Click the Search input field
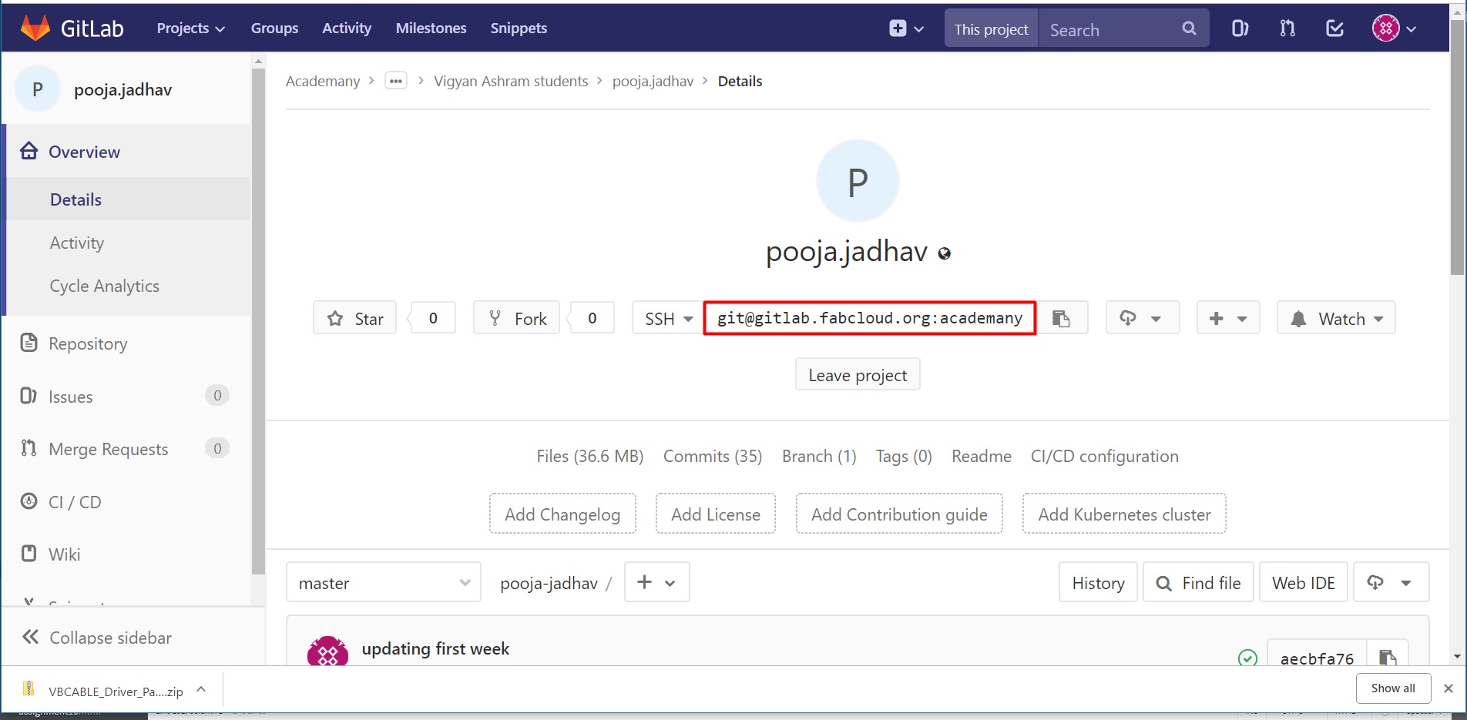 1109,29
